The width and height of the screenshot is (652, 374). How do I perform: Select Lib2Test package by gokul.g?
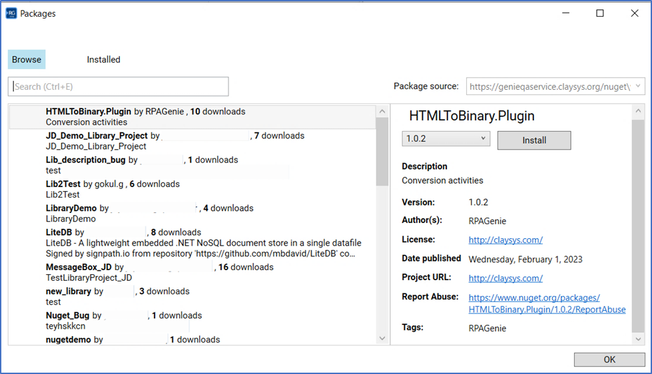[192, 189]
